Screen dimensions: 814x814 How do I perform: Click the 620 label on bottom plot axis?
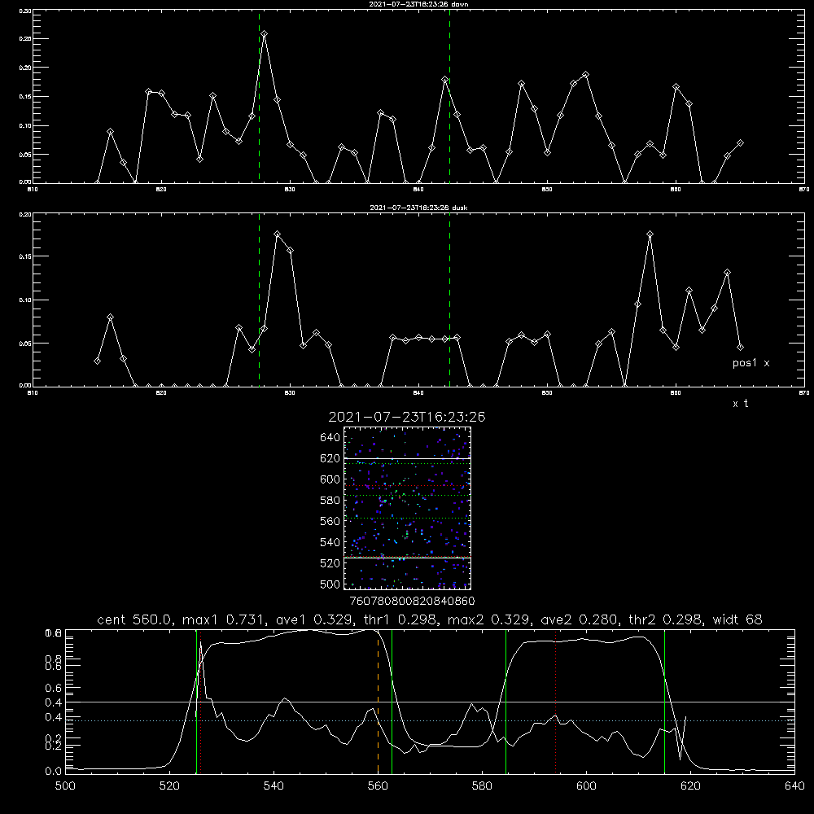(x=690, y=786)
